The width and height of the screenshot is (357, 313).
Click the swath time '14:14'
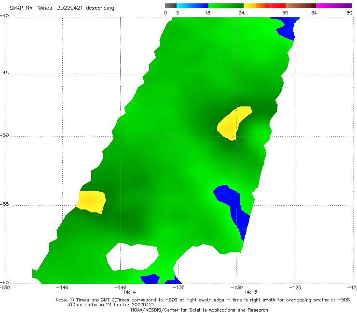130,292
